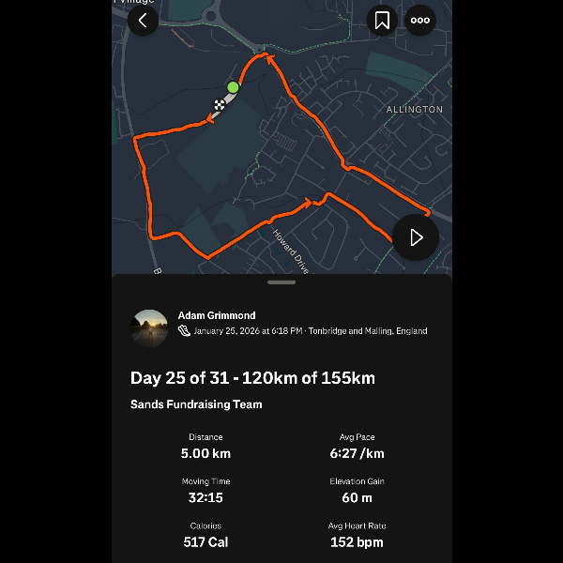
Task: Click the run shoe icon beside date
Action: tap(184, 331)
